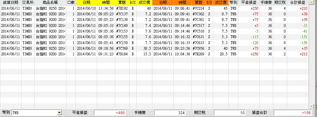This screenshot has width=317, height=117.
Task: Click the 口數 column header
Action: tap(71, 3)
